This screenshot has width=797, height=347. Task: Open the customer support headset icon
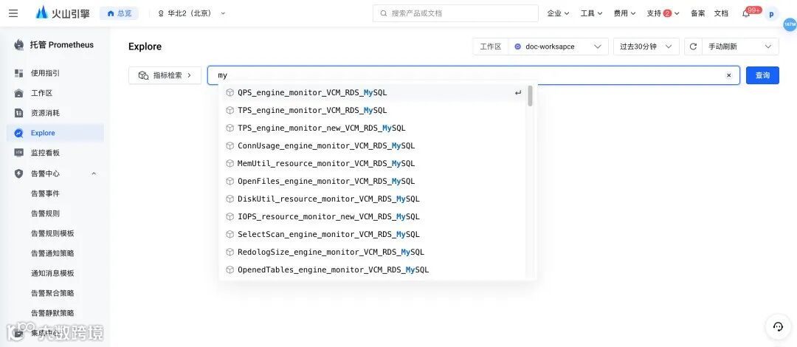(778, 326)
